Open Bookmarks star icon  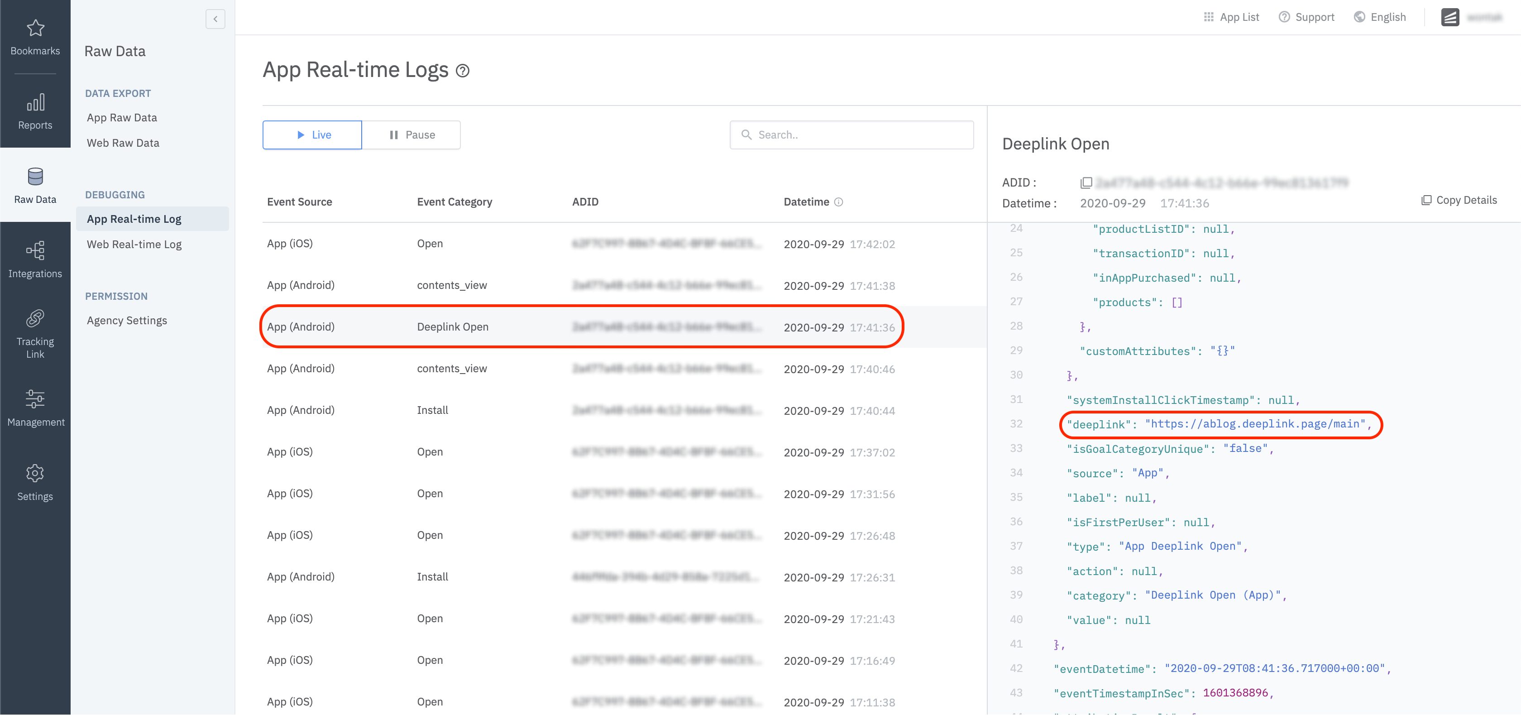(x=35, y=28)
